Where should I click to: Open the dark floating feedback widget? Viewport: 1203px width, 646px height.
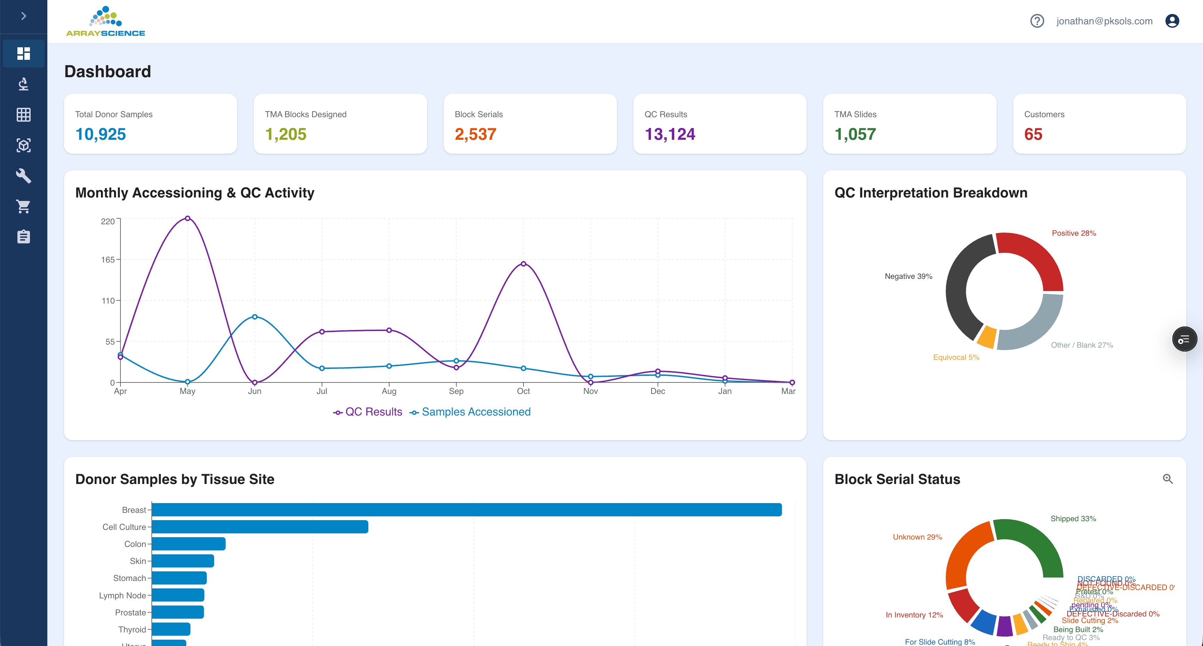click(1185, 339)
